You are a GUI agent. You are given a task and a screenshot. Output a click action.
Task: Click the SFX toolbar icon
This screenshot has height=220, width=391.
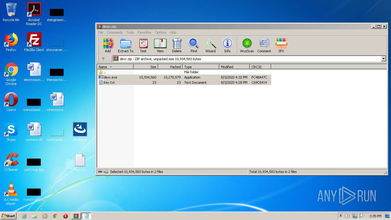[281, 46]
